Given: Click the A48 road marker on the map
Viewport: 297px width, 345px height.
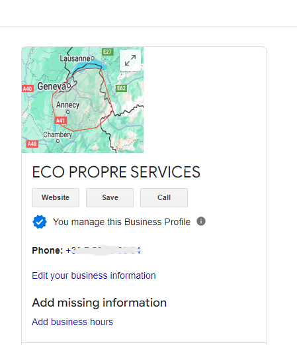Looking at the screenshot, I should [x=32, y=144].
